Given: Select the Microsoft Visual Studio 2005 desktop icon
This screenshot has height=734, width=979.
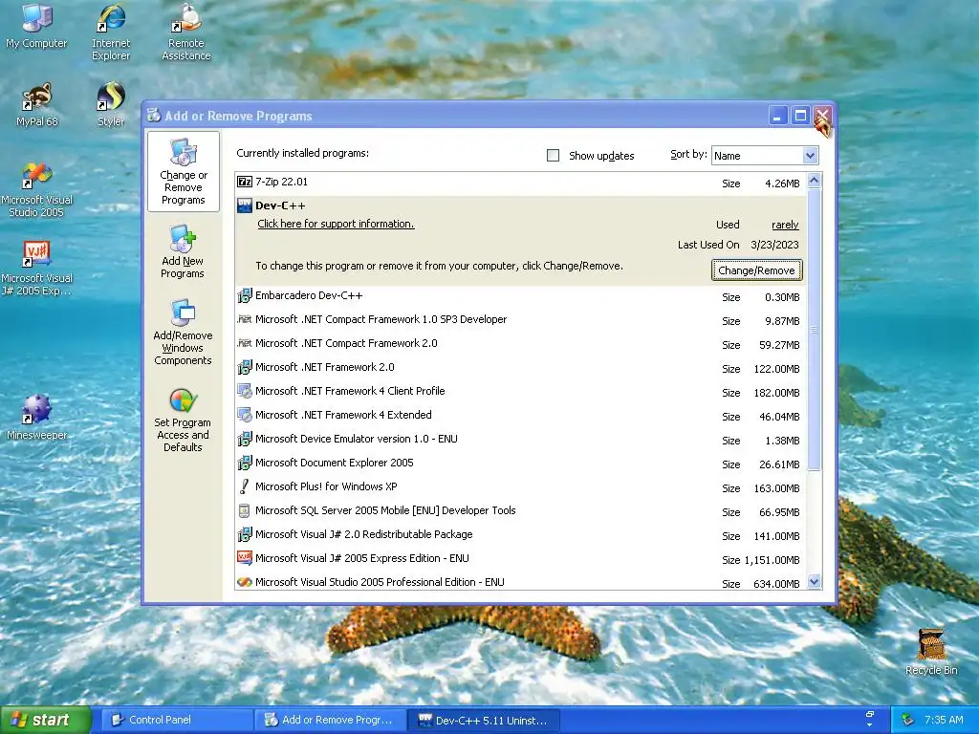Looking at the screenshot, I should (x=36, y=188).
